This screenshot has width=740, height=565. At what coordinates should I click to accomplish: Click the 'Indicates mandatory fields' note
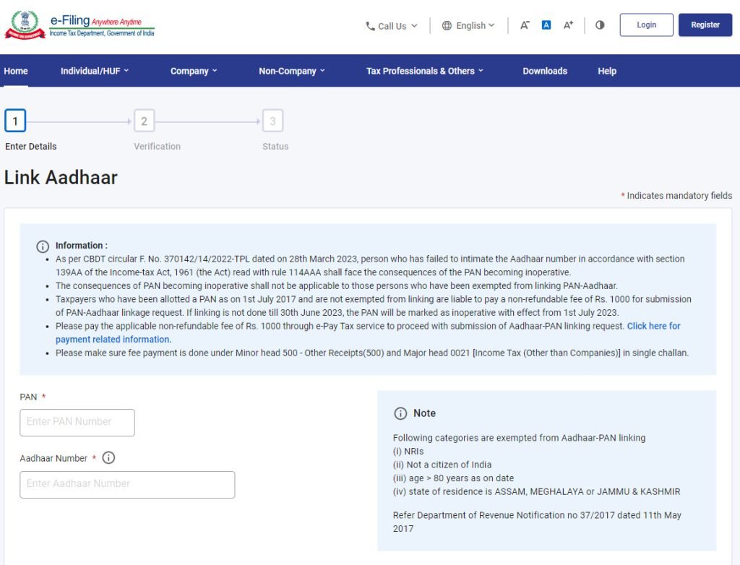(x=676, y=195)
